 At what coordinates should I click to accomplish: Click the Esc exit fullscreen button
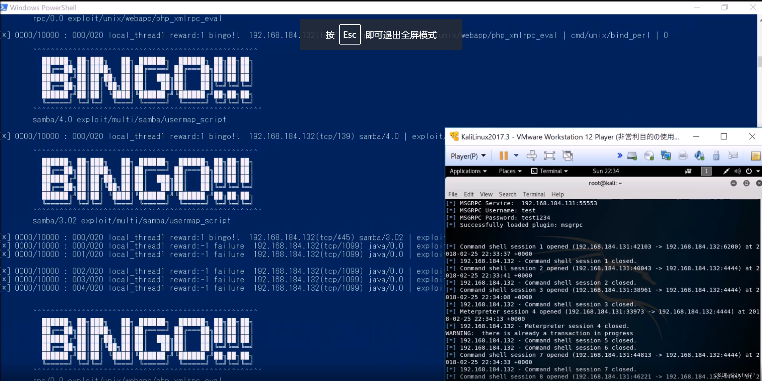350,35
